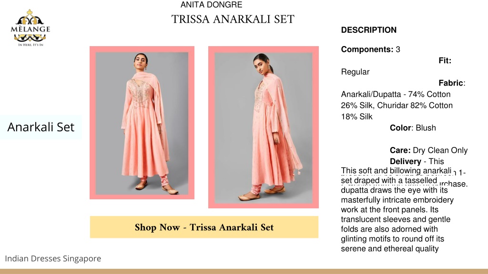Click the Trissa Anarkali Set title

pyautogui.click(x=233, y=19)
